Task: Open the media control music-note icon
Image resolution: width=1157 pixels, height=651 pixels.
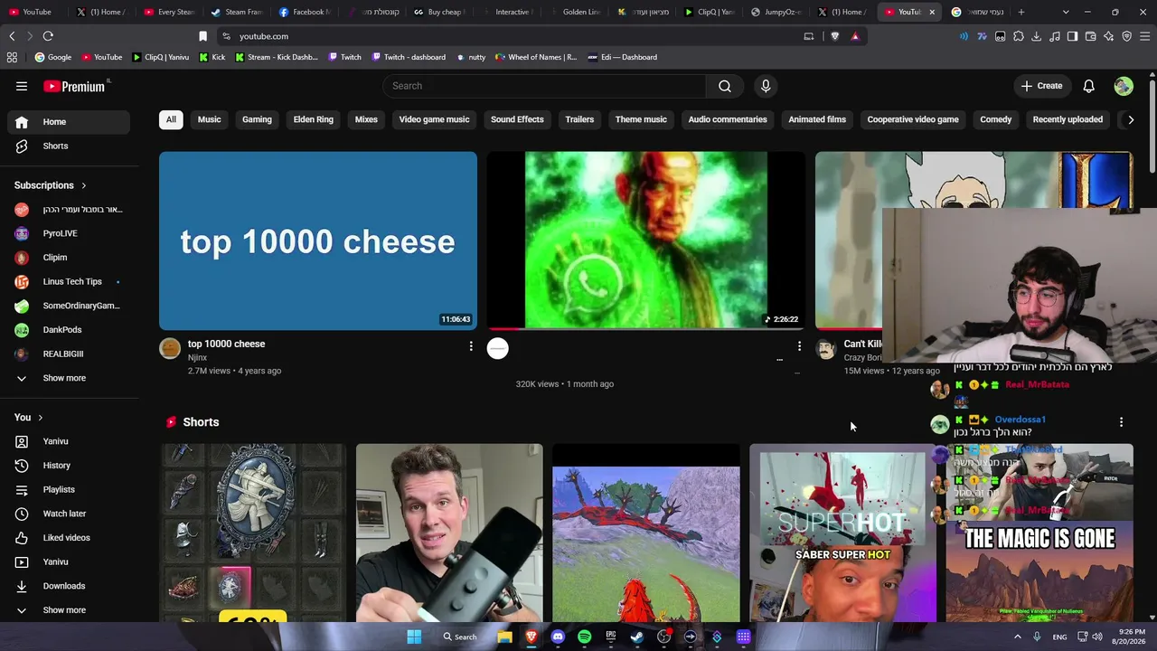Action: click(x=1054, y=36)
